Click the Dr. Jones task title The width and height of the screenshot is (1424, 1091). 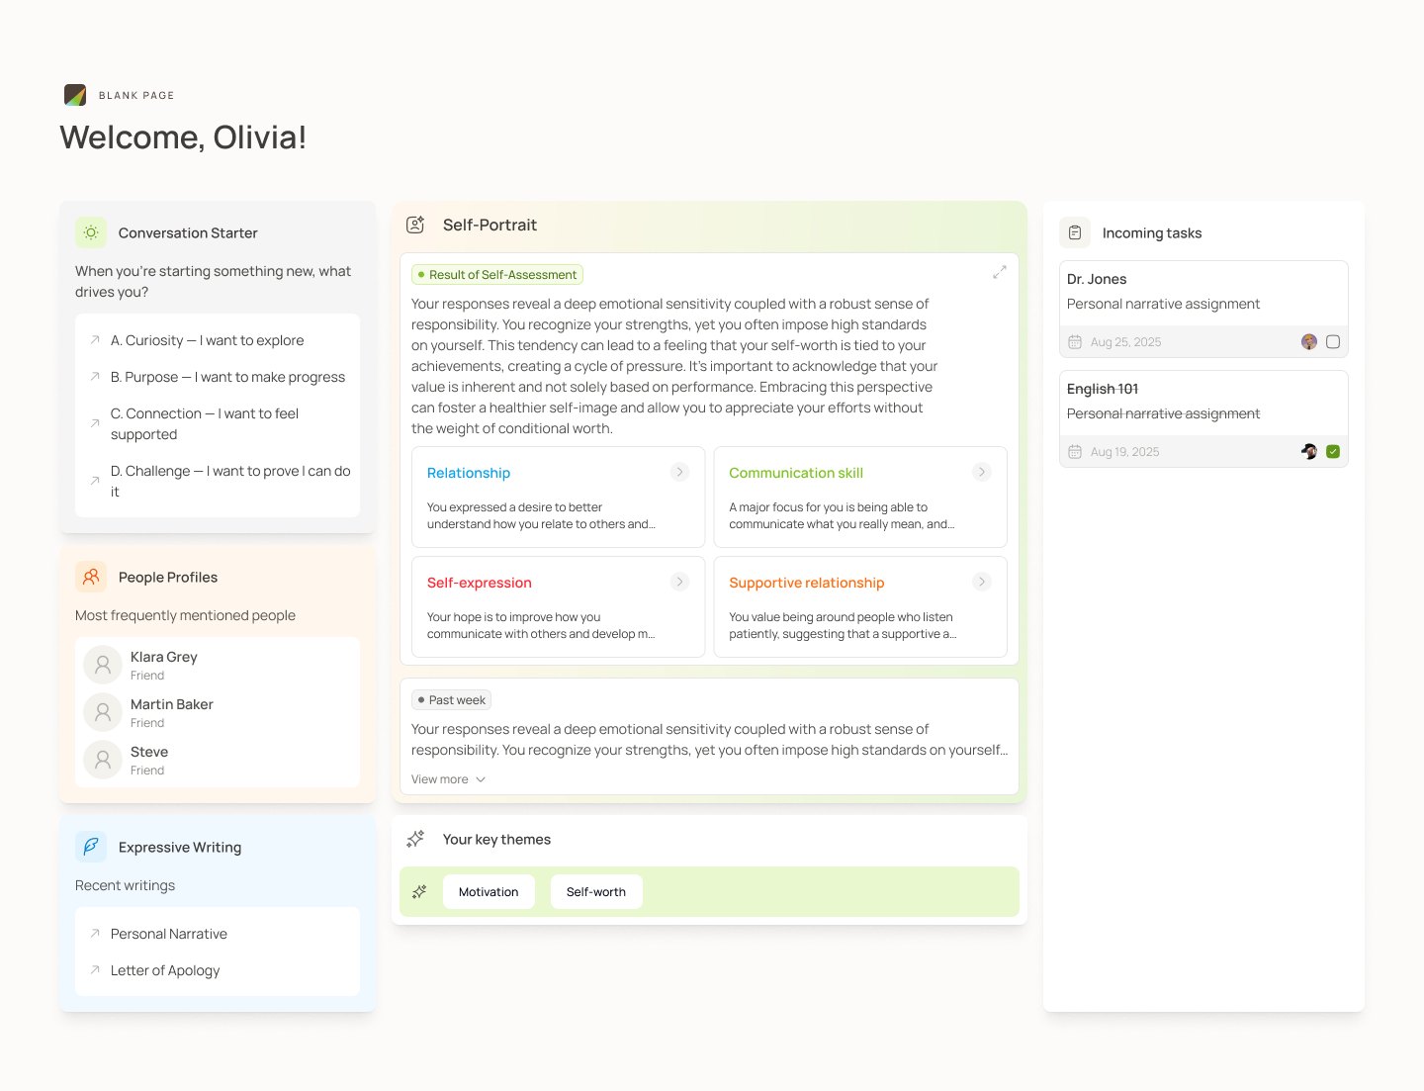(1097, 279)
